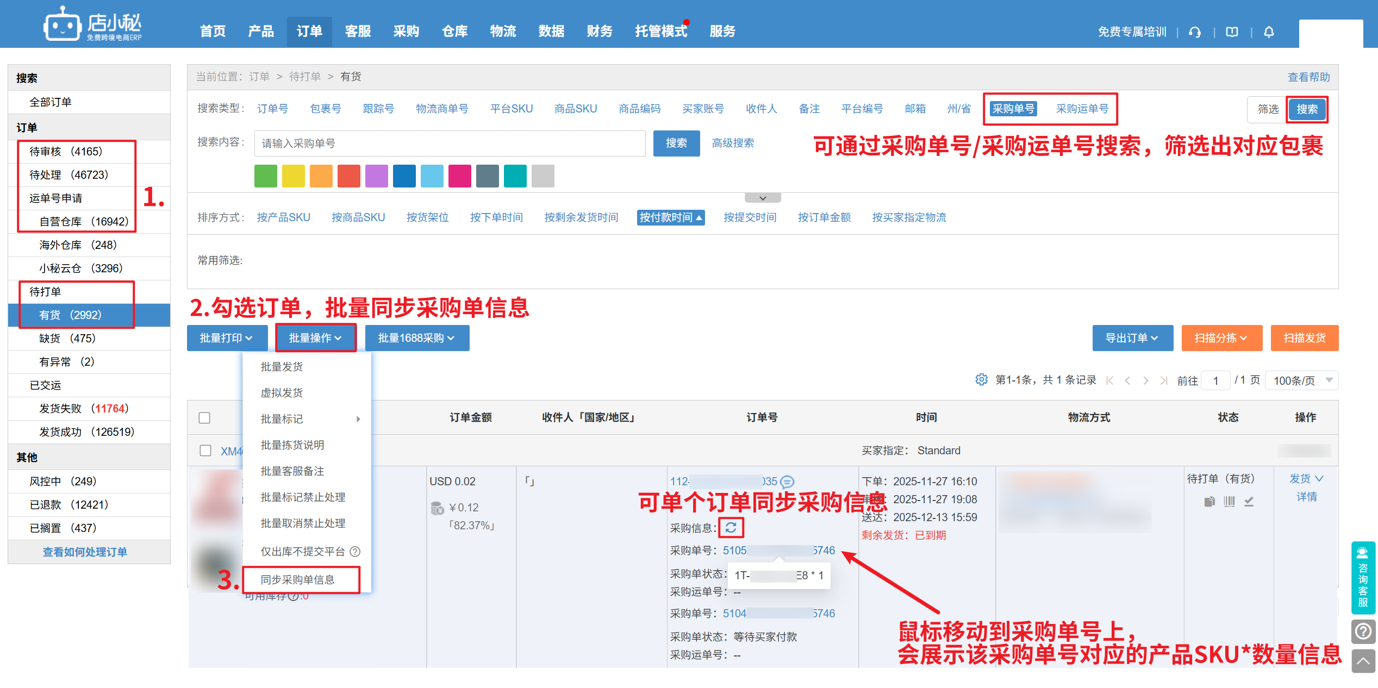Screen dimensions: 1378x688
Task: Click the 请输入采购单号 search field
Action: point(449,143)
